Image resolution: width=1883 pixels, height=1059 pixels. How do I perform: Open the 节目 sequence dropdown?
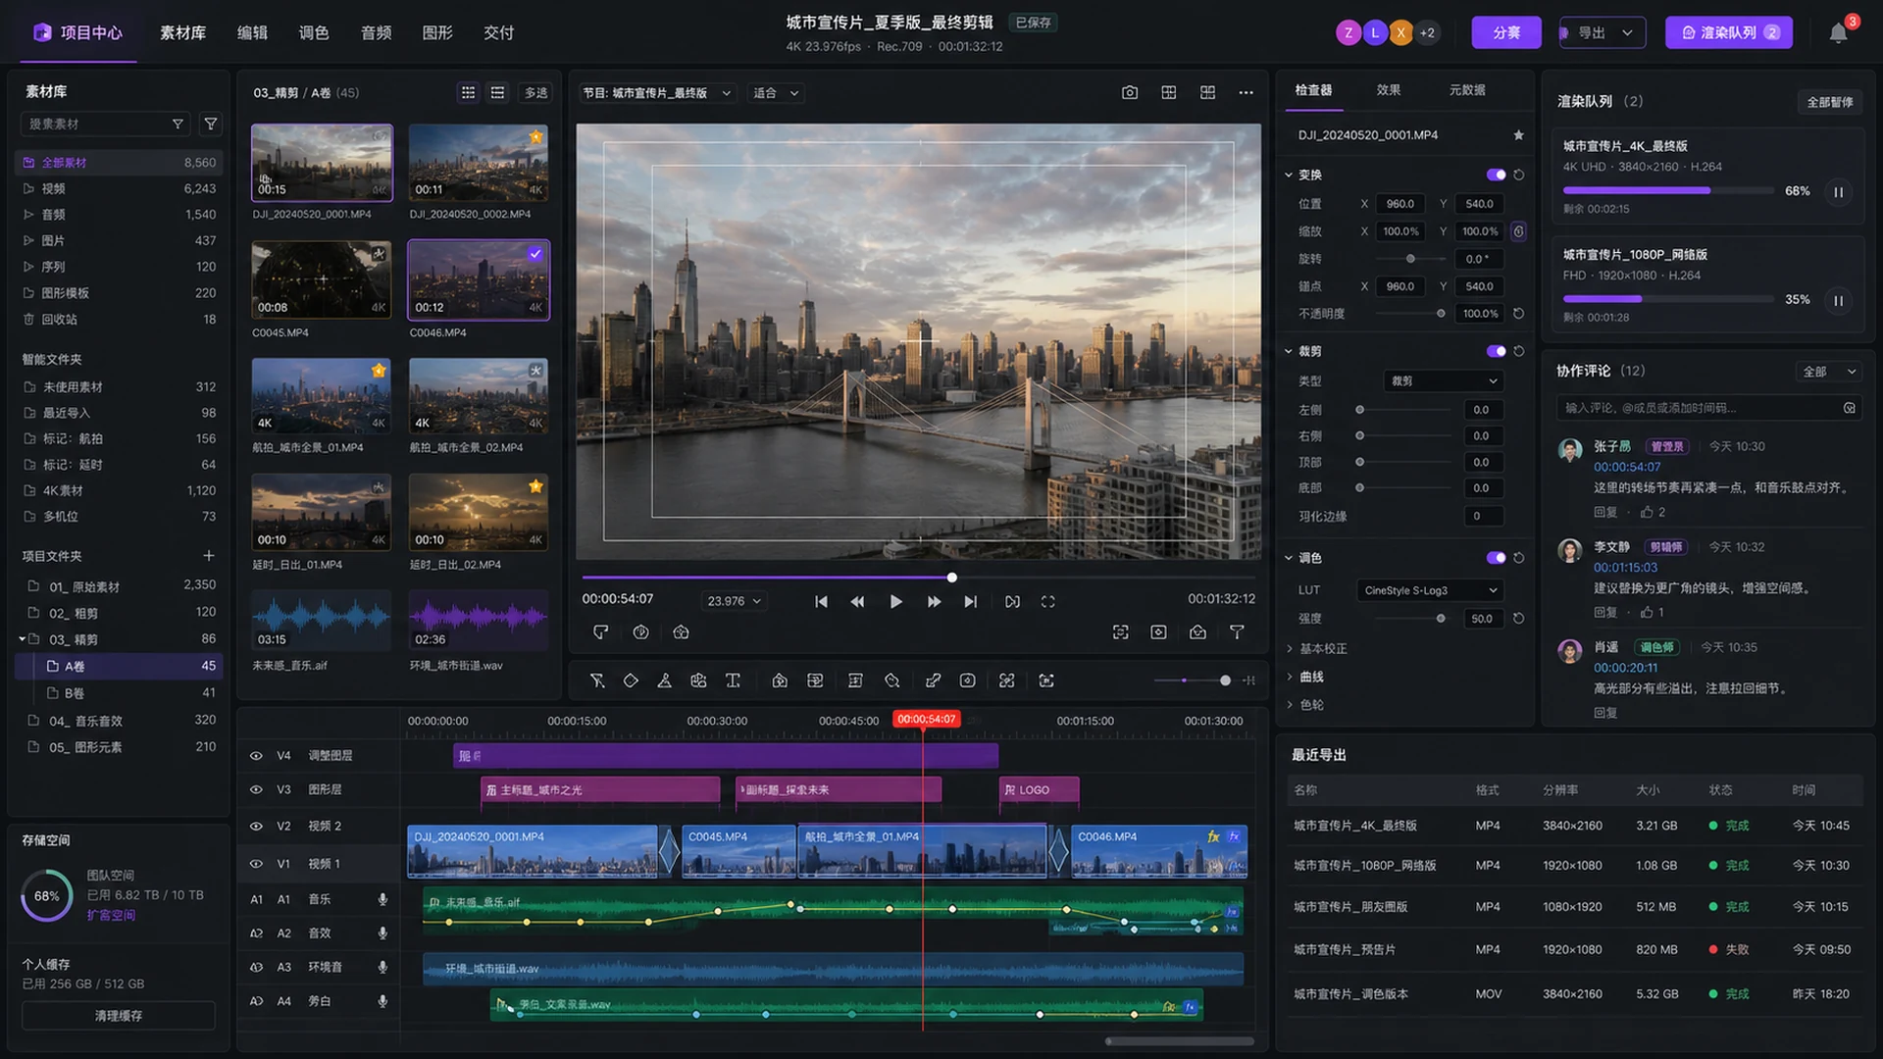coord(657,93)
